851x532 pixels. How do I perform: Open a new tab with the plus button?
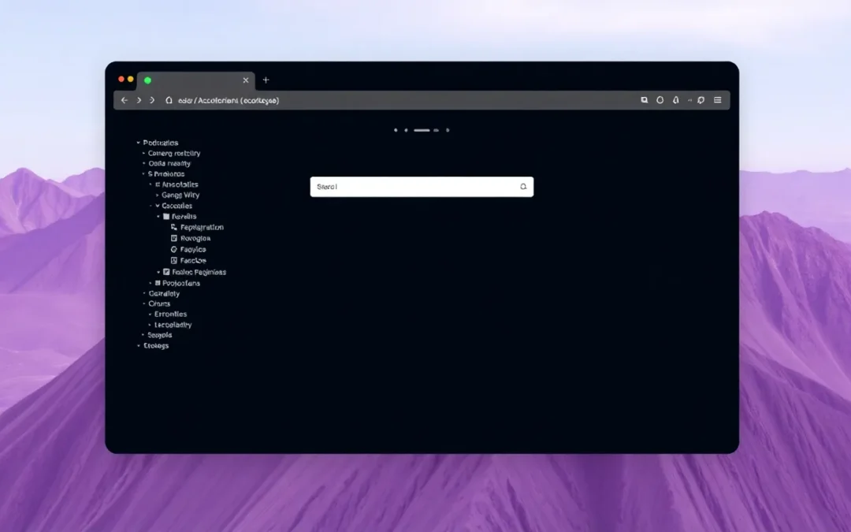pos(266,80)
